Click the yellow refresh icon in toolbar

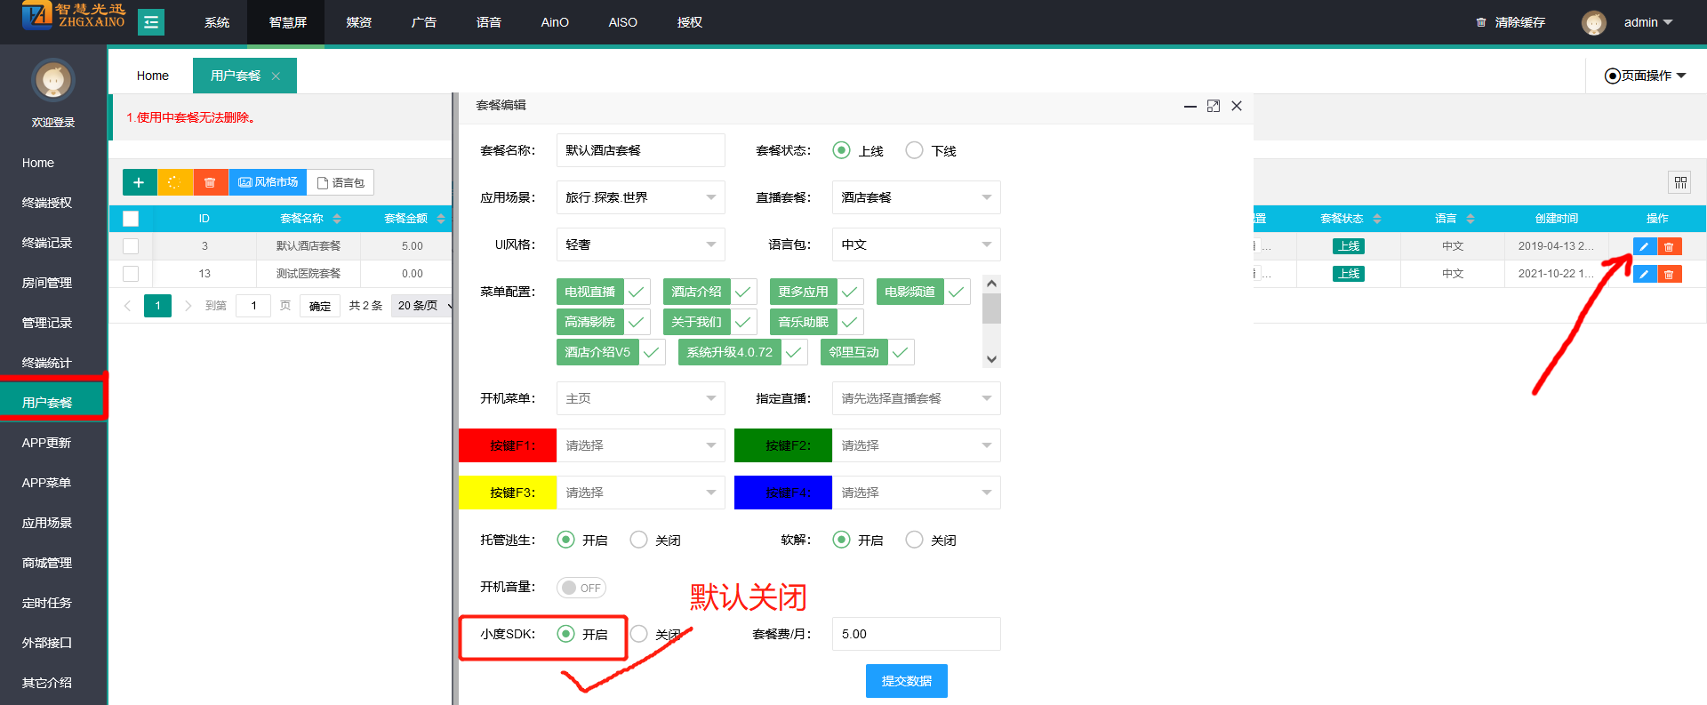pyautogui.click(x=174, y=182)
